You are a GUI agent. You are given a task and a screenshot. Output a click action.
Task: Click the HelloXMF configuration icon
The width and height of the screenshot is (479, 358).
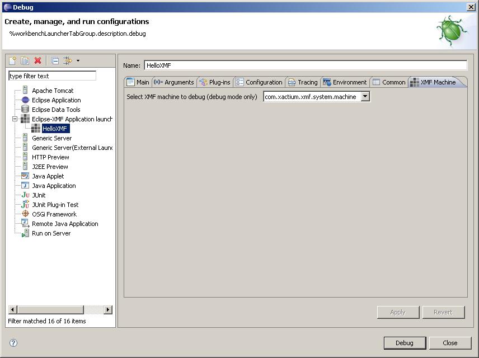36,128
